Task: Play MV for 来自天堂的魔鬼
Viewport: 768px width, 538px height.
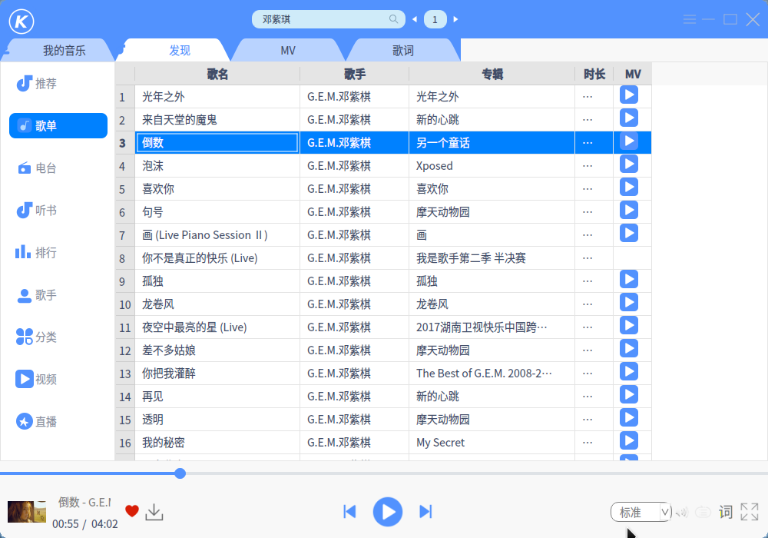Action: click(629, 118)
